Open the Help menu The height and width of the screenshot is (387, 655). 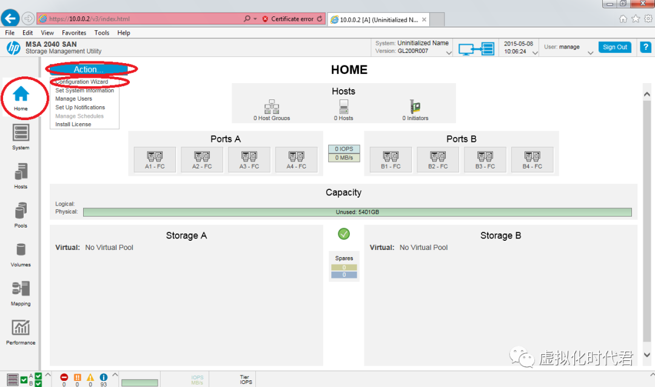[x=124, y=33]
